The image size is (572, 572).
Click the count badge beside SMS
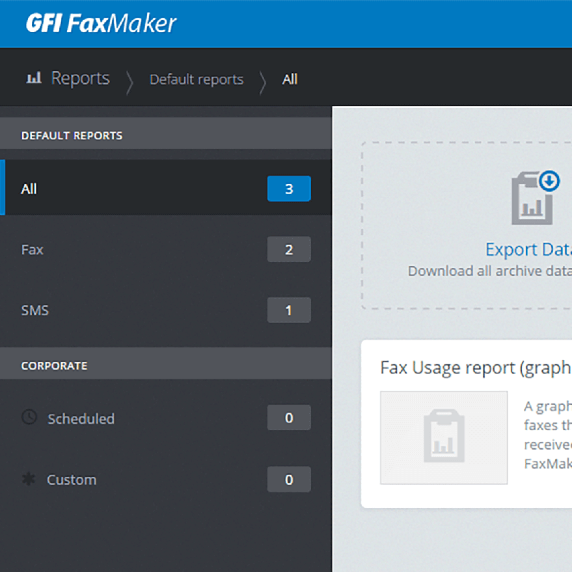click(289, 310)
